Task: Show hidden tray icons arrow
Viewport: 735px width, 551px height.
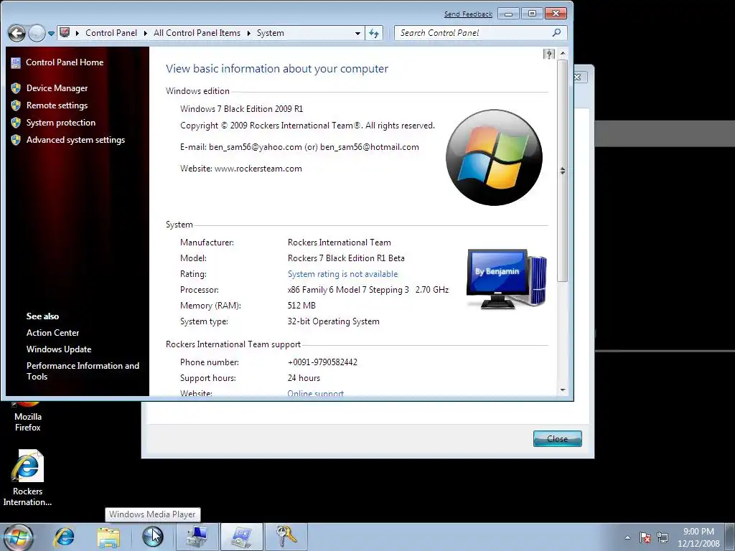Action: pos(627,537)
